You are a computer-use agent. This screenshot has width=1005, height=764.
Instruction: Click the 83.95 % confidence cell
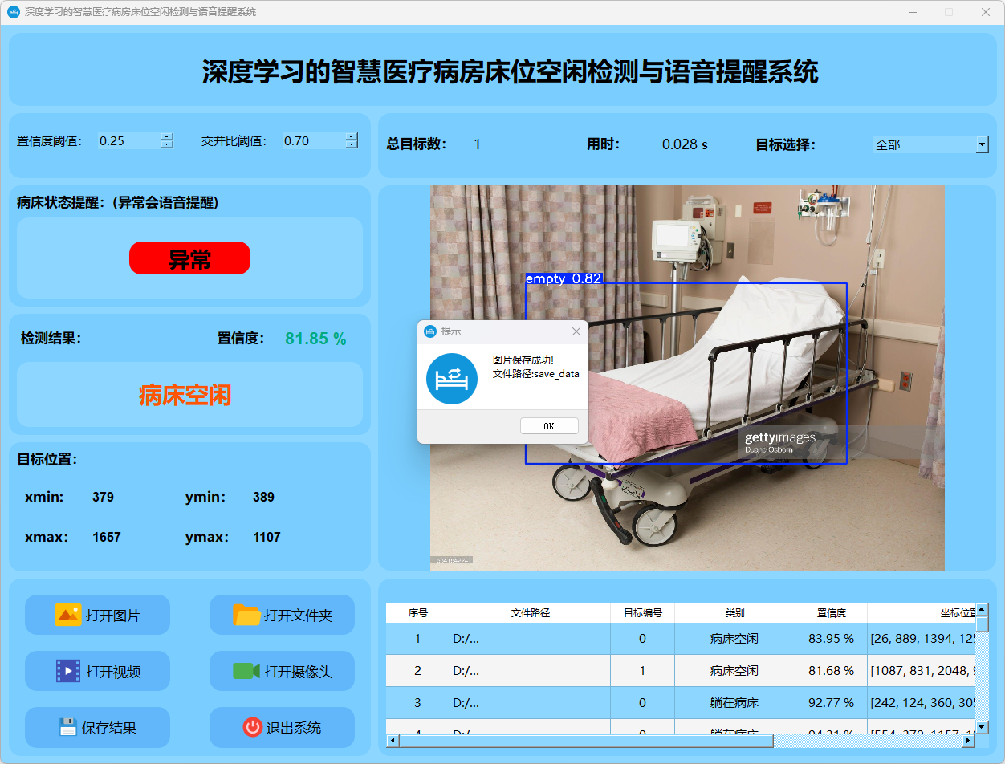pos(831,639)
